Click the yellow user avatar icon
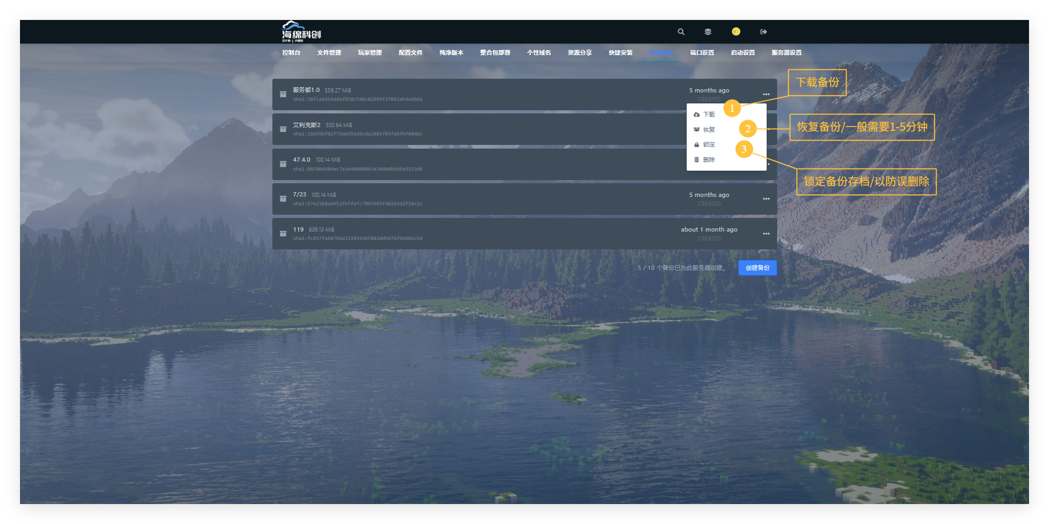The image size is (1049, 524). point(736,32)
